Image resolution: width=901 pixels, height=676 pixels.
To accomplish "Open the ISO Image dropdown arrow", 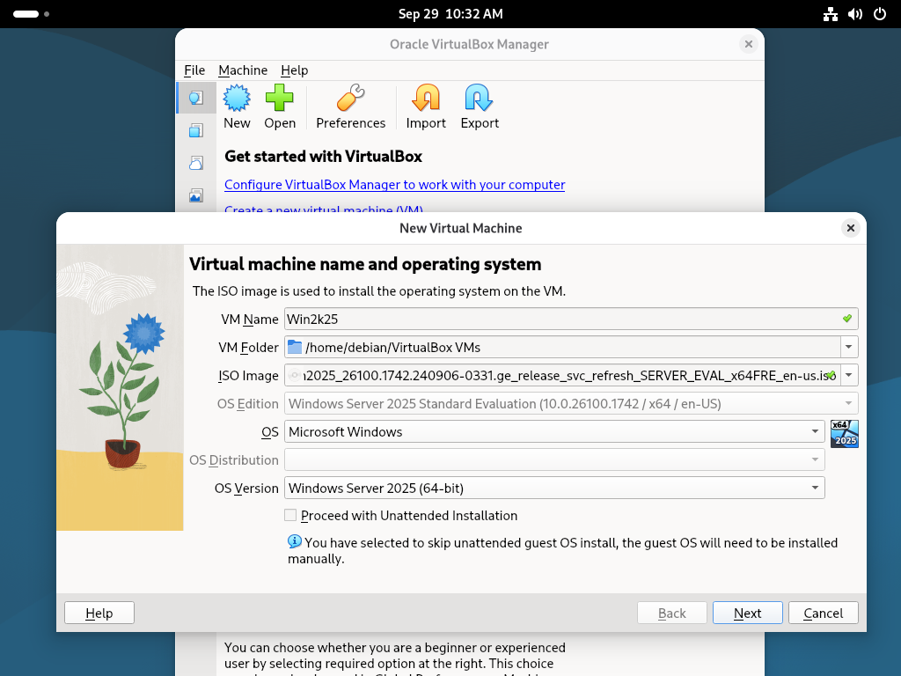I will (x=849, y=375).
